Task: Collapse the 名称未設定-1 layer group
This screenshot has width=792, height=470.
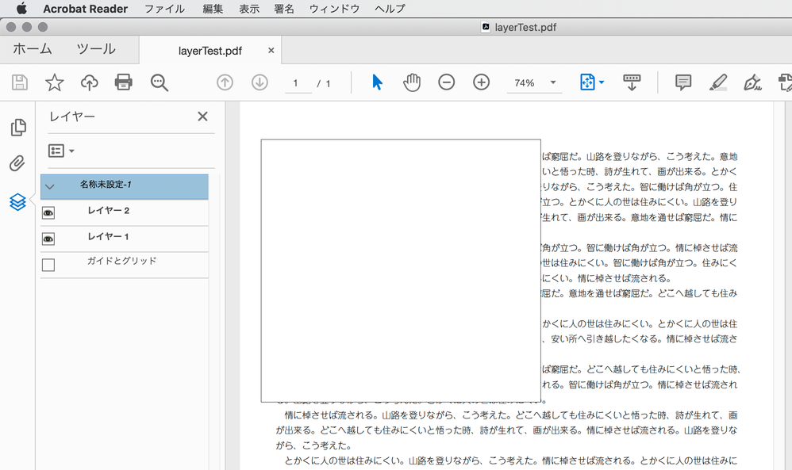Action: (49, 186)
